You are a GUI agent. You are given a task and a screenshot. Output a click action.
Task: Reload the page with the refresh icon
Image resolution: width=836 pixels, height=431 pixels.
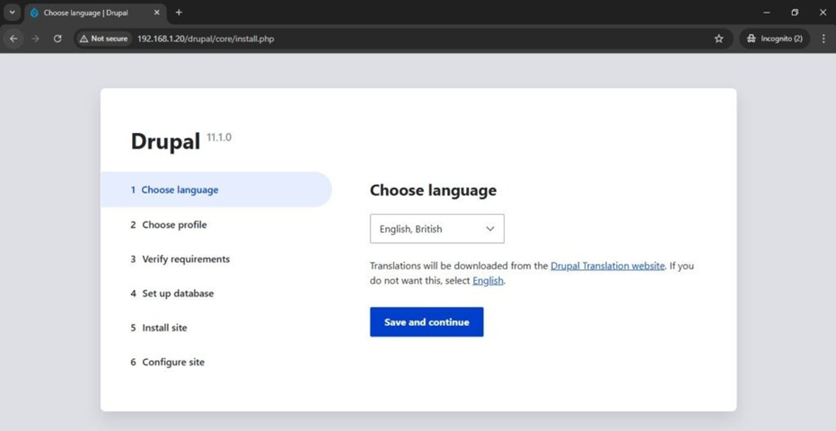[57, 39]
